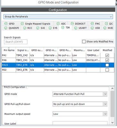Select the PA6 TIM3_CH1 row

pos(58,60)
